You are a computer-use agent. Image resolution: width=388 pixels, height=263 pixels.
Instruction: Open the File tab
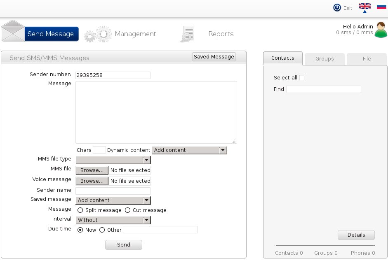pos(367,59)
